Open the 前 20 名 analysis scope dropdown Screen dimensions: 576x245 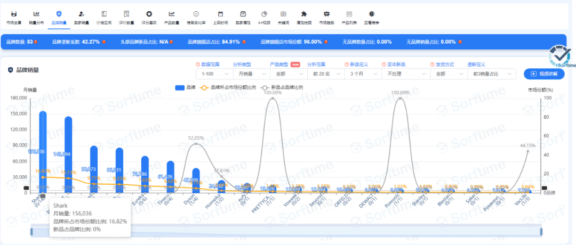pyautogui.click(x=326, y=73)
